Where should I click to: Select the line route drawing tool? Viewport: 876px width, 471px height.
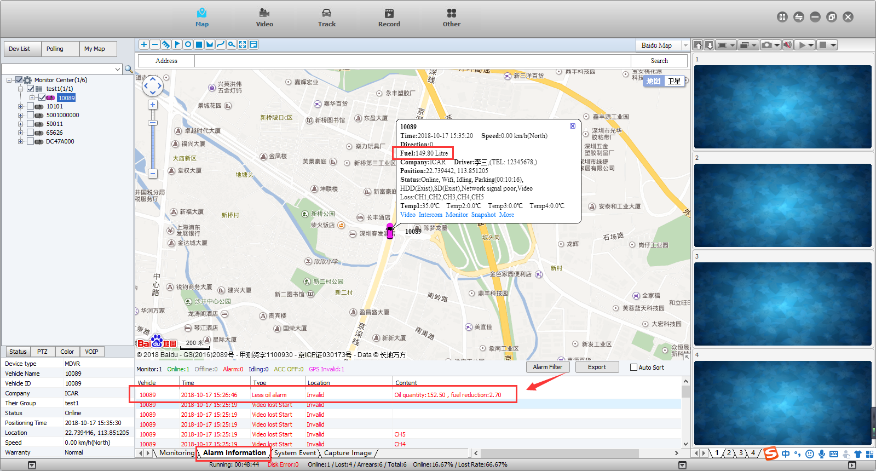pos(221,44)
